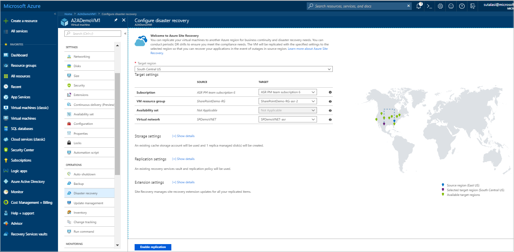Select Networking in the VM menu
This screenshot has width=514, height=252.
pyautogui.click(x=89, y=56)
